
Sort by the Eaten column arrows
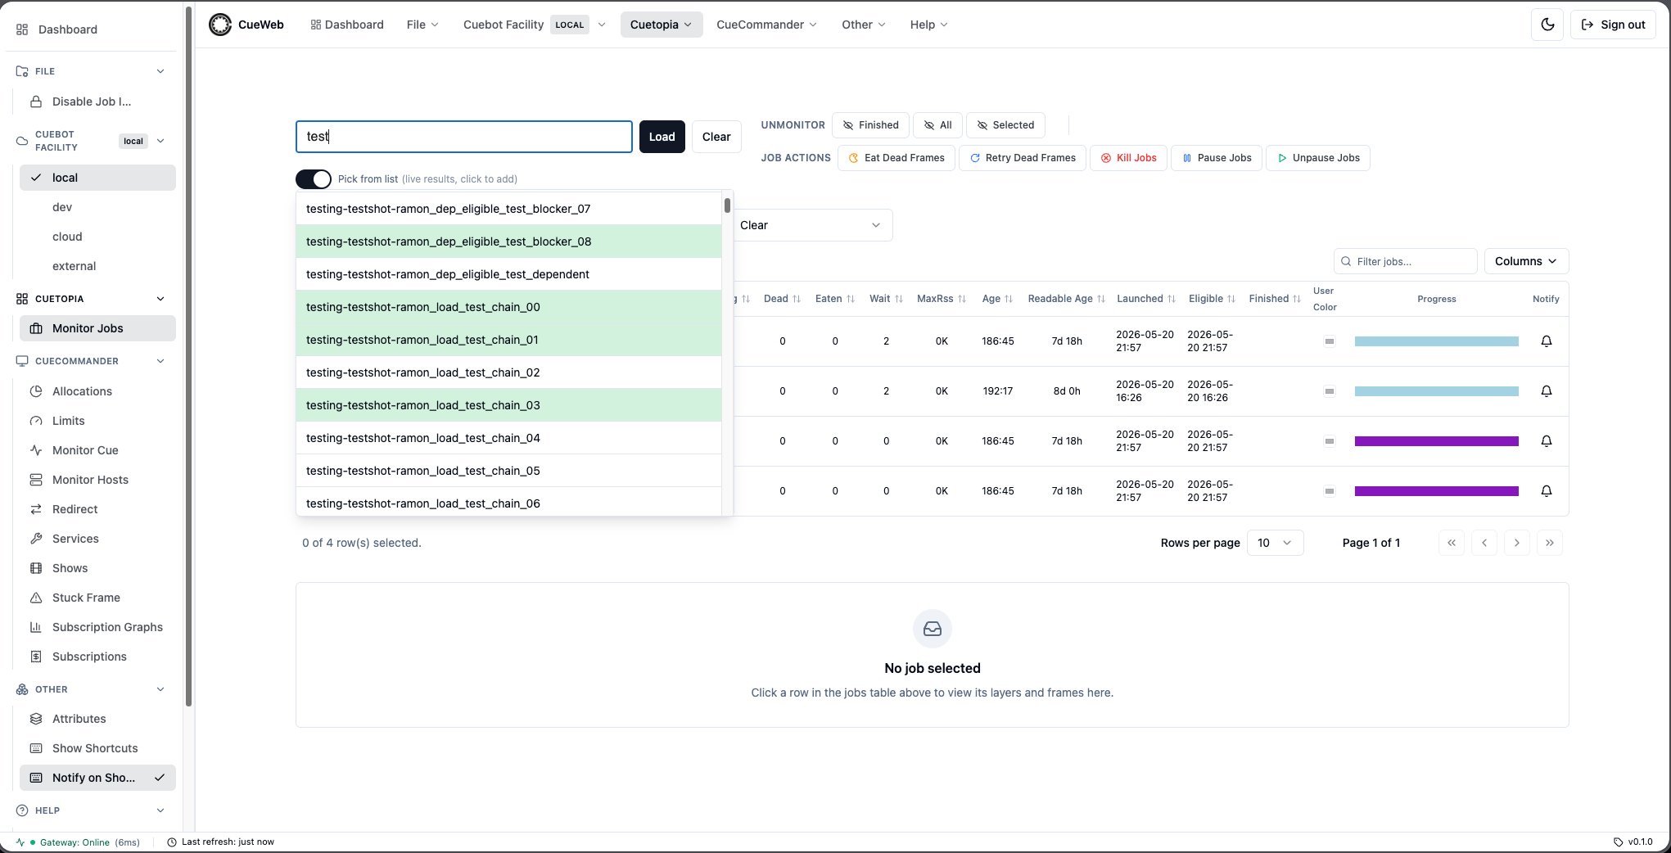click(x=851, y=299)
